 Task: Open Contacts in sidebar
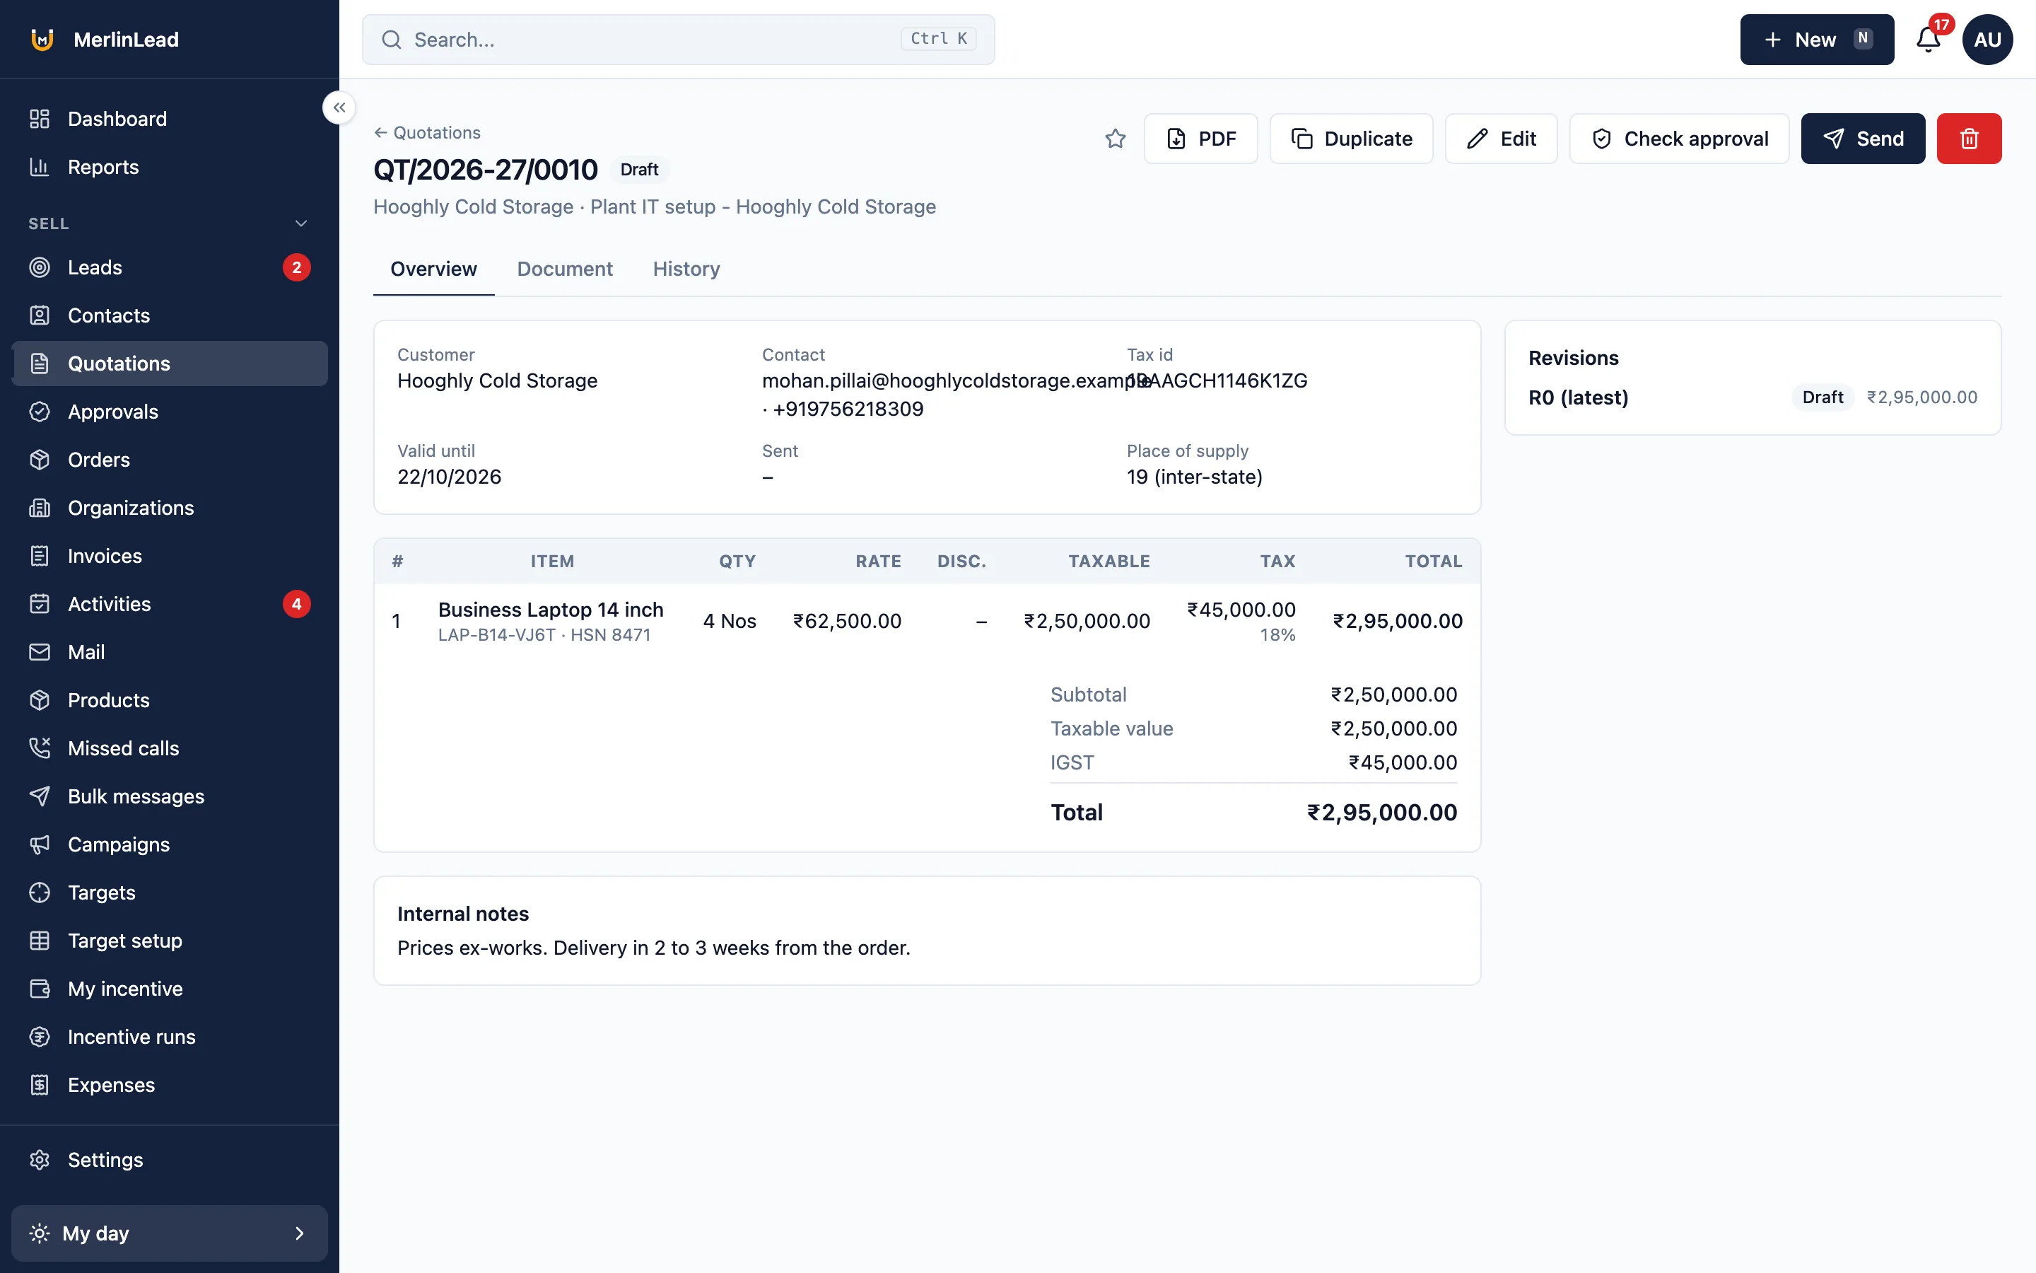coord(170,315)
